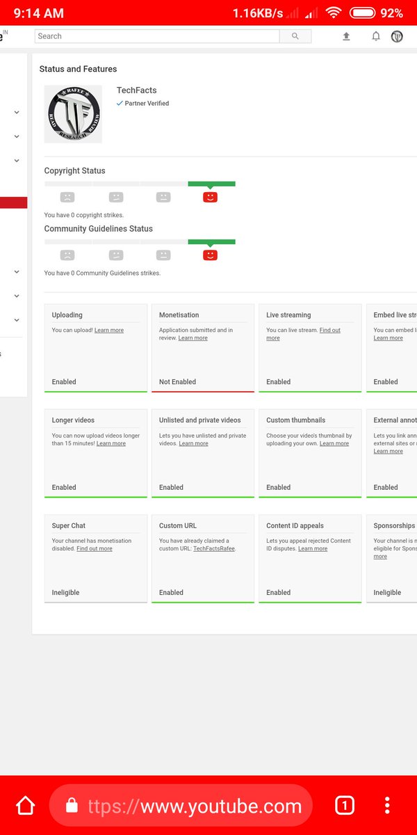This screenshot has width=417, height=835.
Task: Open Learn more link in Uploading card
Action: coord(109,331)
